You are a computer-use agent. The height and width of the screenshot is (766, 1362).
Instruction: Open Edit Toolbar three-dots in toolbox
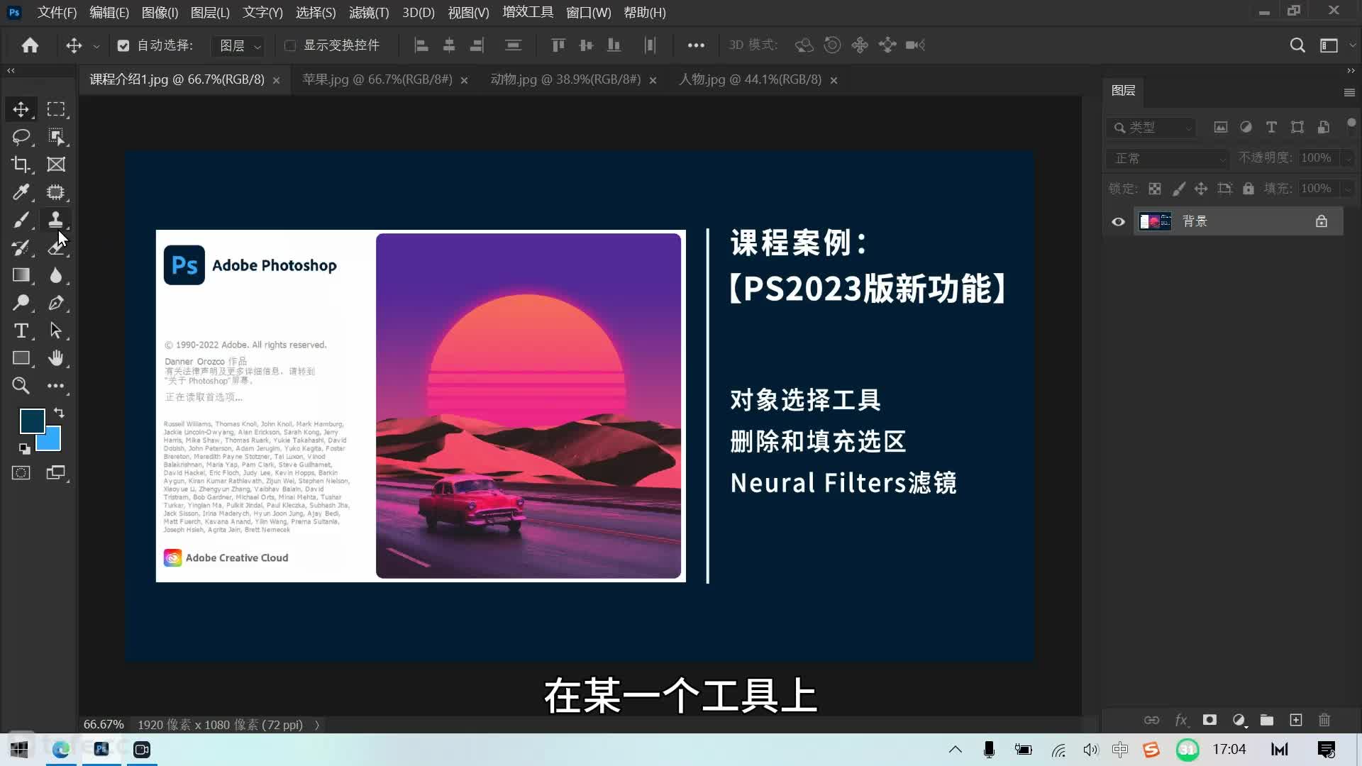click(x=56, y=386)
